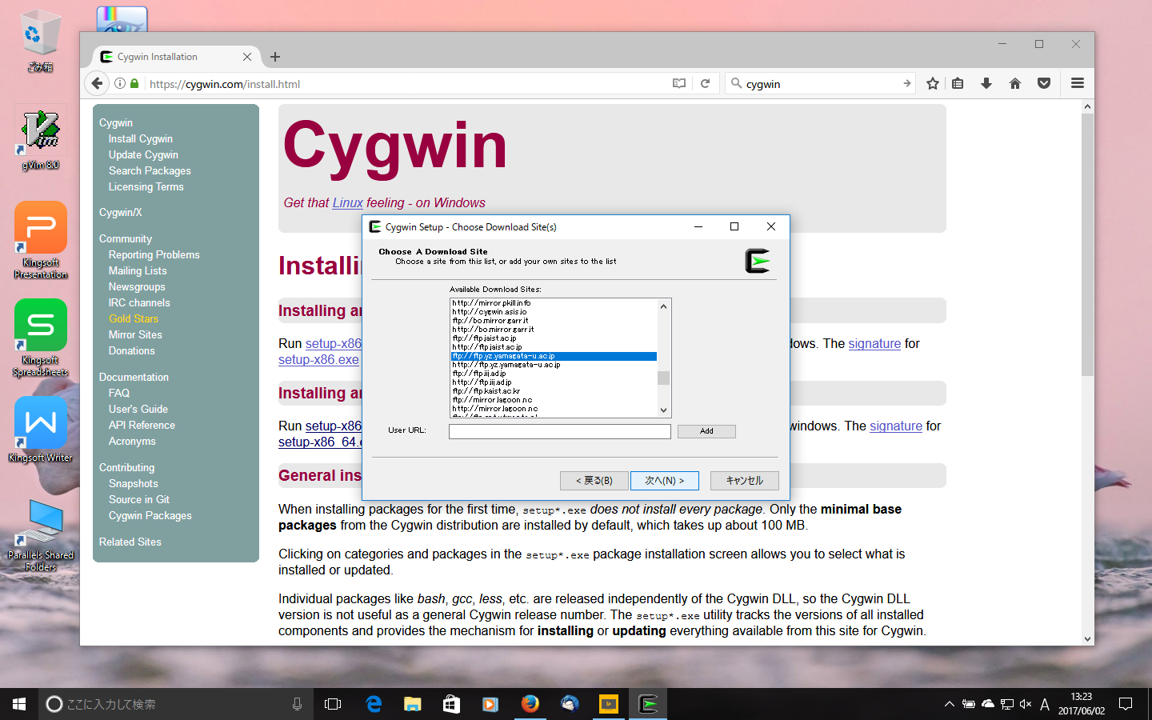Open Mailing Lists link
The image size is (1152, 720).
pyautogui.click(x=138, y=270)
